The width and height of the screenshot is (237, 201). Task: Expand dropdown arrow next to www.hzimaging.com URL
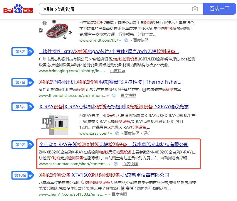point(104,71)
